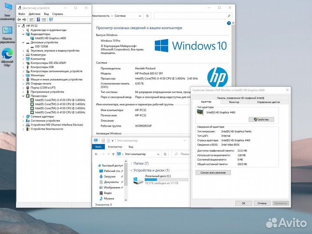Screen dimensions: 312x234
Task: Click Список всех режимов button
Action: pos(213,172)
